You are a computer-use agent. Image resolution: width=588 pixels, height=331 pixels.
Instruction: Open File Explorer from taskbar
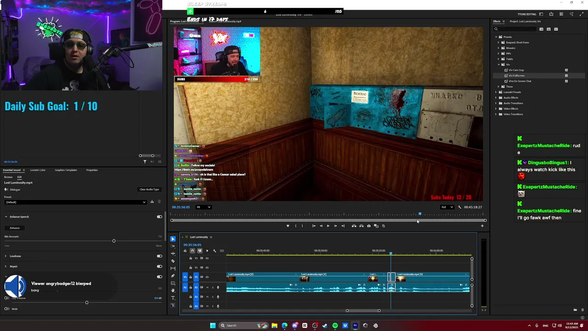[274, 325]
